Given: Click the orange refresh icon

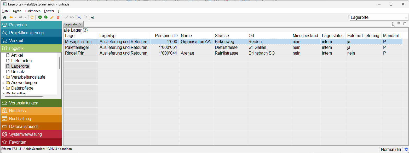Looking at the screenshot, I should pyautogui.click(x=32, y=17).
